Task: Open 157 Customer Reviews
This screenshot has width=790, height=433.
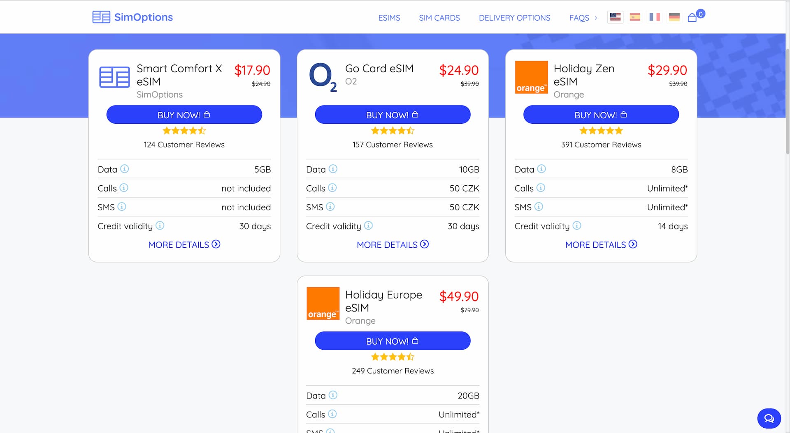Action: click(x=393, y=145)
